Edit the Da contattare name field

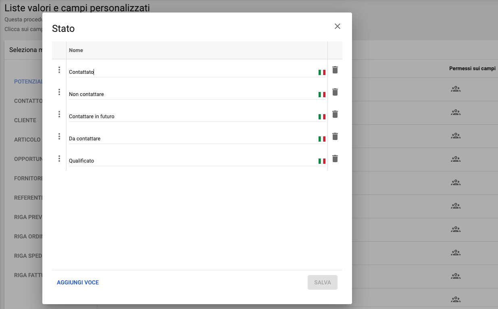coord(192,139)
